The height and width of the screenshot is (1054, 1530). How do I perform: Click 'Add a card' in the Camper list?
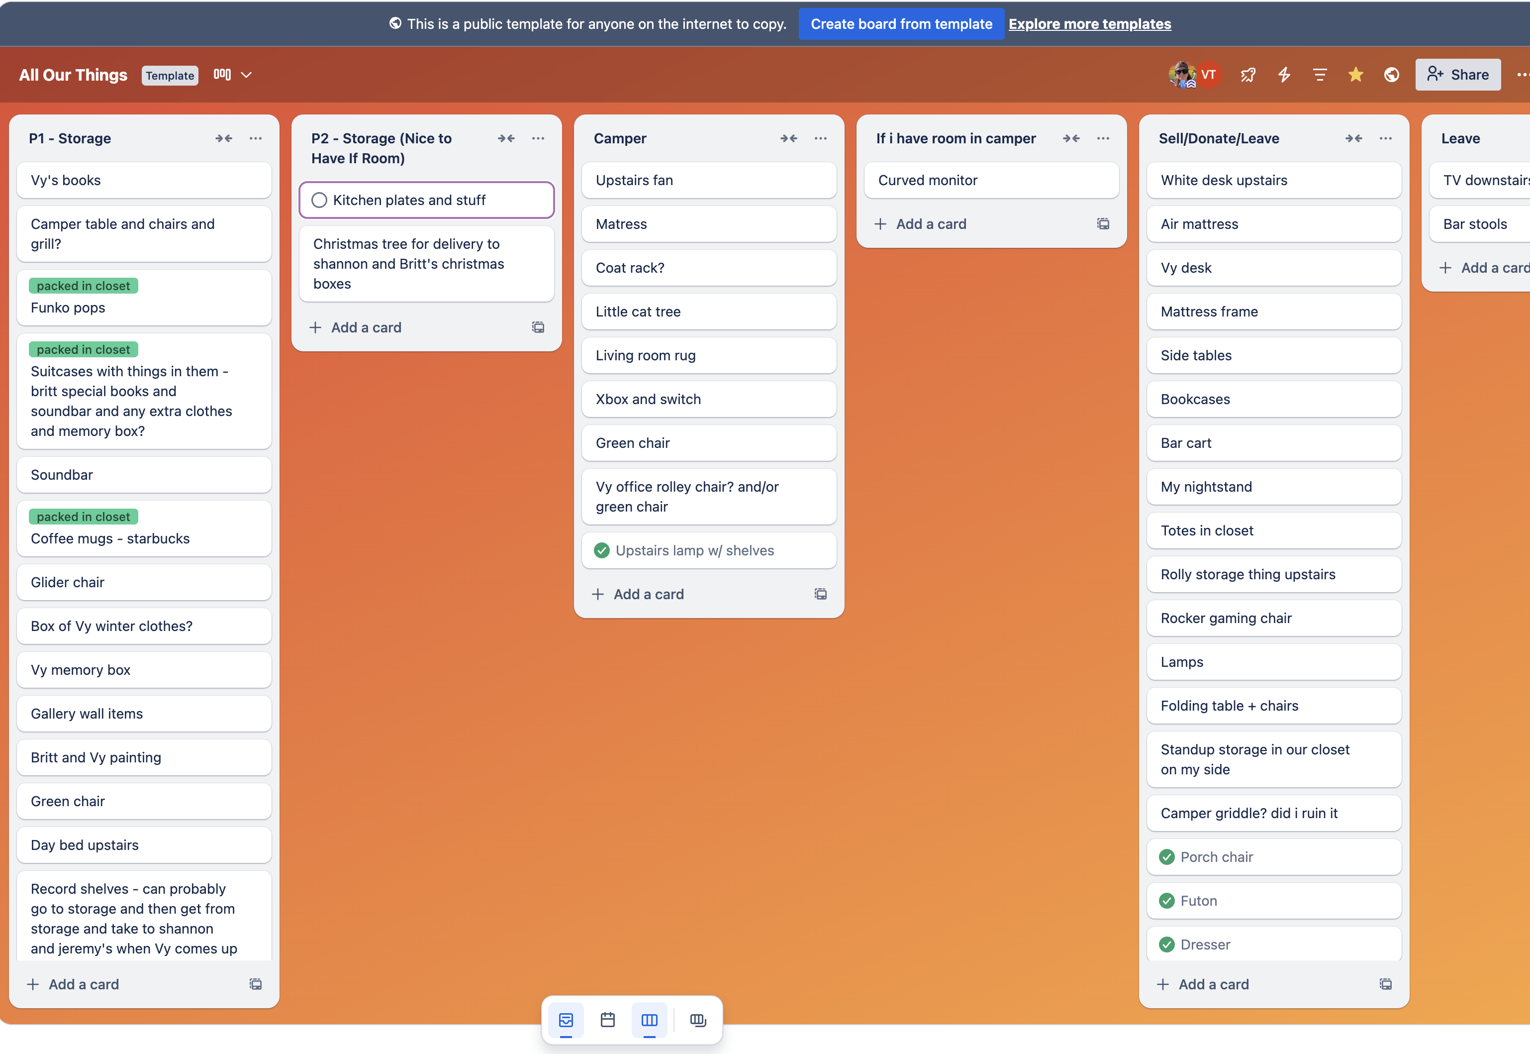point(638,594)
